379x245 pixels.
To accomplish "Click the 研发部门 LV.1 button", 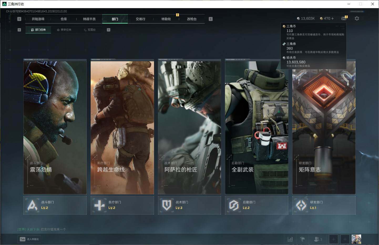I will (x=324, y=205).
